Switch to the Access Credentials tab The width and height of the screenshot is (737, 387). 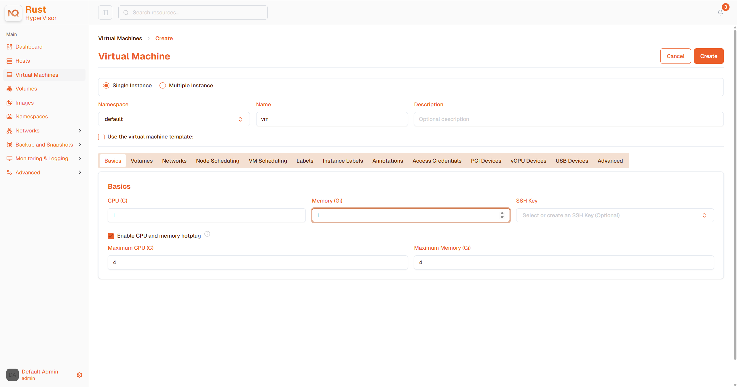pos(437,161)
